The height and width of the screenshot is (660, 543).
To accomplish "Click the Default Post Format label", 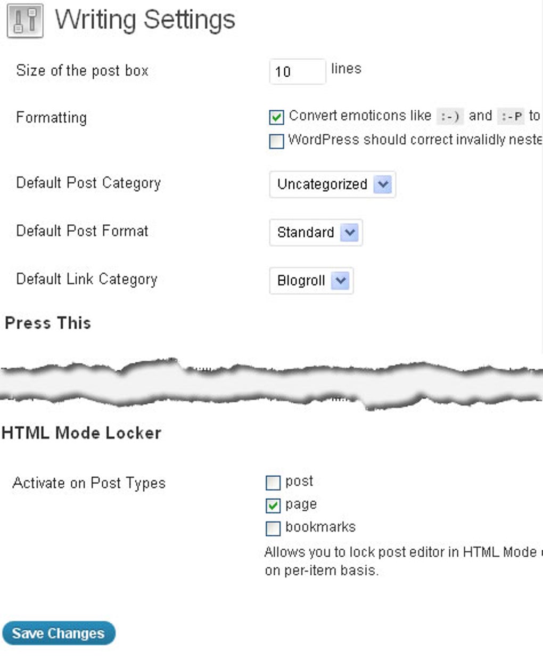I will 82,231.
